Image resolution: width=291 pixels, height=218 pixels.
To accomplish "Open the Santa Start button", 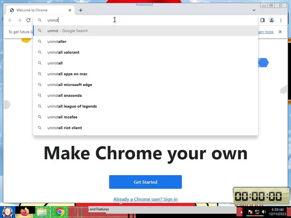I will [7, 212].
